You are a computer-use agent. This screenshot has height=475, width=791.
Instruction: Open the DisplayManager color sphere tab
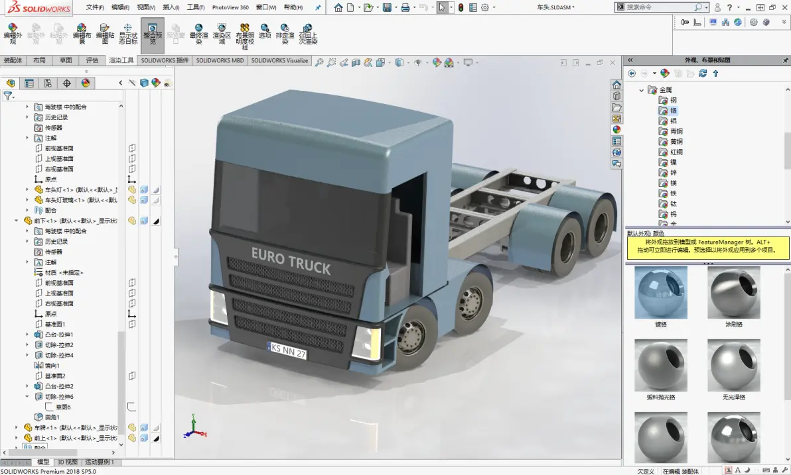tap(86, 83)
